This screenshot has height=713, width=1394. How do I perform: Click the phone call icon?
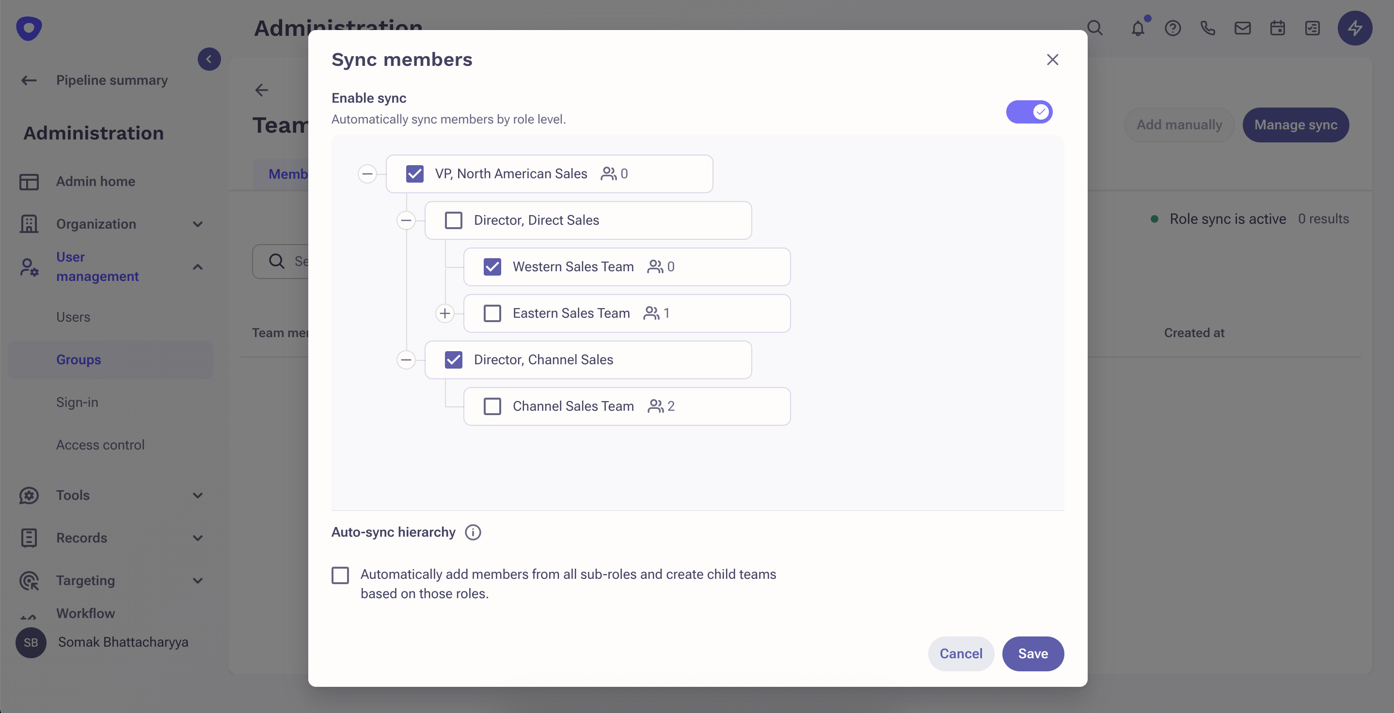pyautogui.click(x=1207, y=28)
